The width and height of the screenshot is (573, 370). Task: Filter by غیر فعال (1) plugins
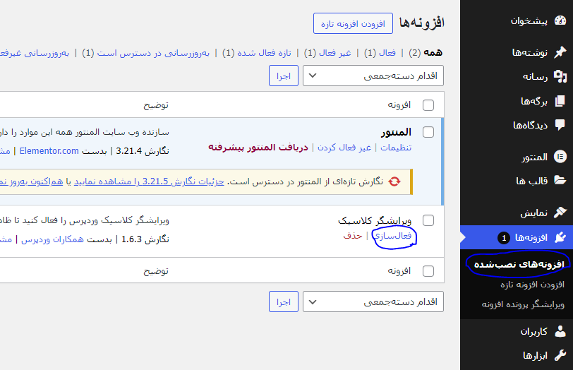tap(327, 53)
